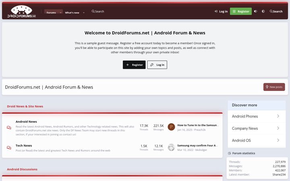Click the green Register button
This screenshot has width=290, height=181.
click(241, 11)
